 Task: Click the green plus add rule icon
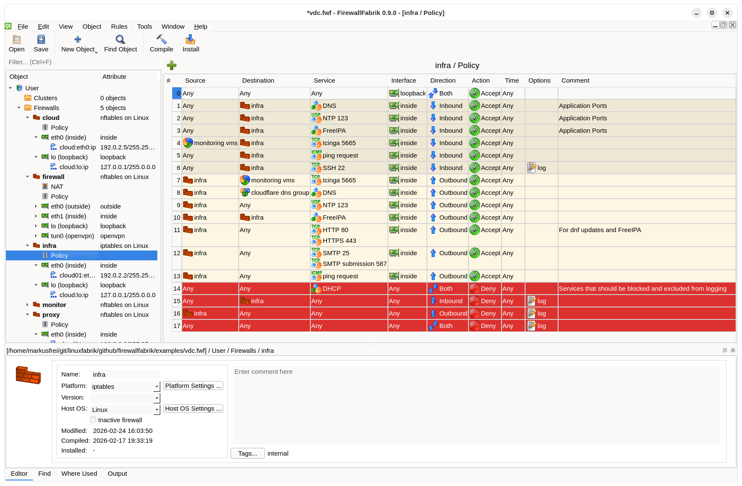pyautogui.click(x=171, y=65)
